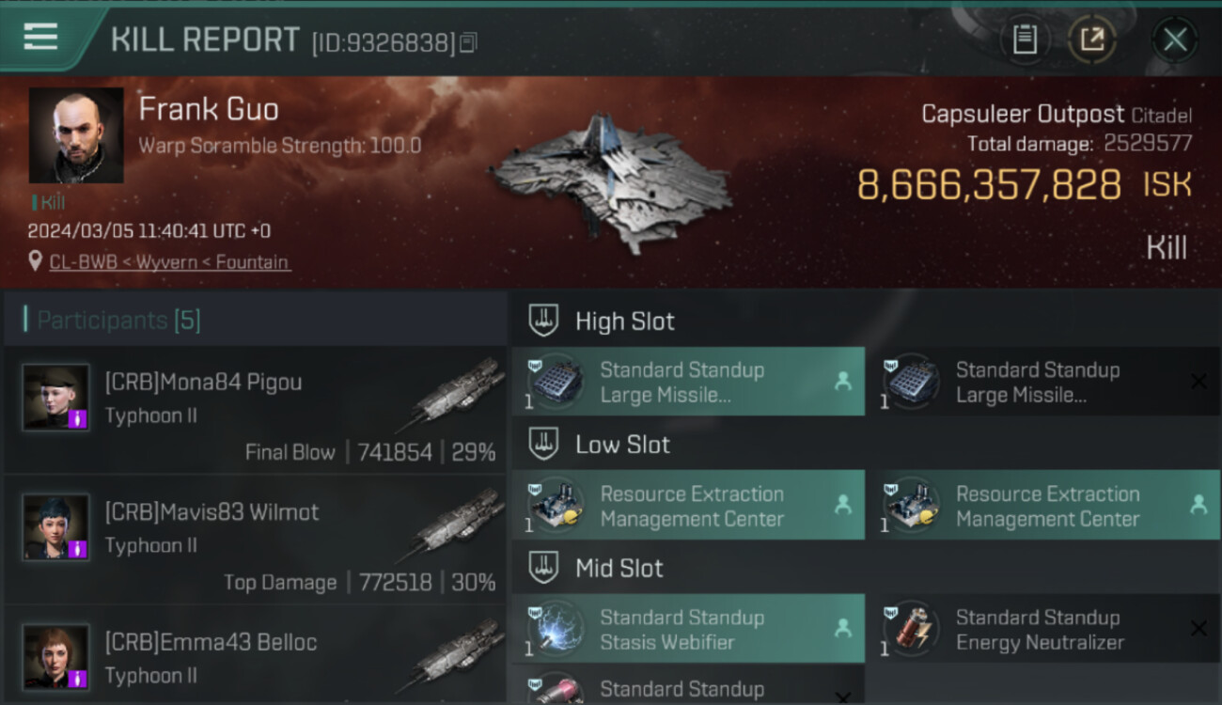Open Mona84 Pigou's portrait
The width and height of the screenshot is (1222, 705).
tap(56, 398)
